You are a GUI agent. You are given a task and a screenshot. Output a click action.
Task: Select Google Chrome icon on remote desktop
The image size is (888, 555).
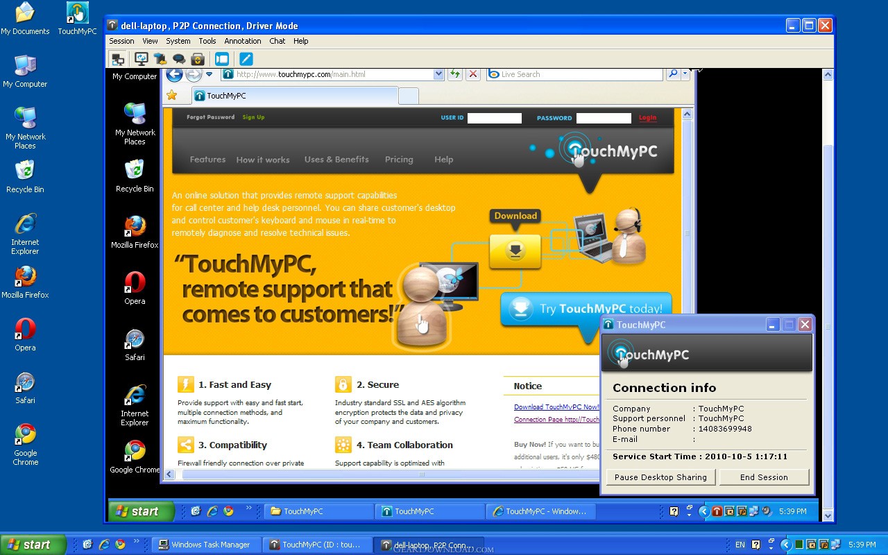click(x=135, y=456)
